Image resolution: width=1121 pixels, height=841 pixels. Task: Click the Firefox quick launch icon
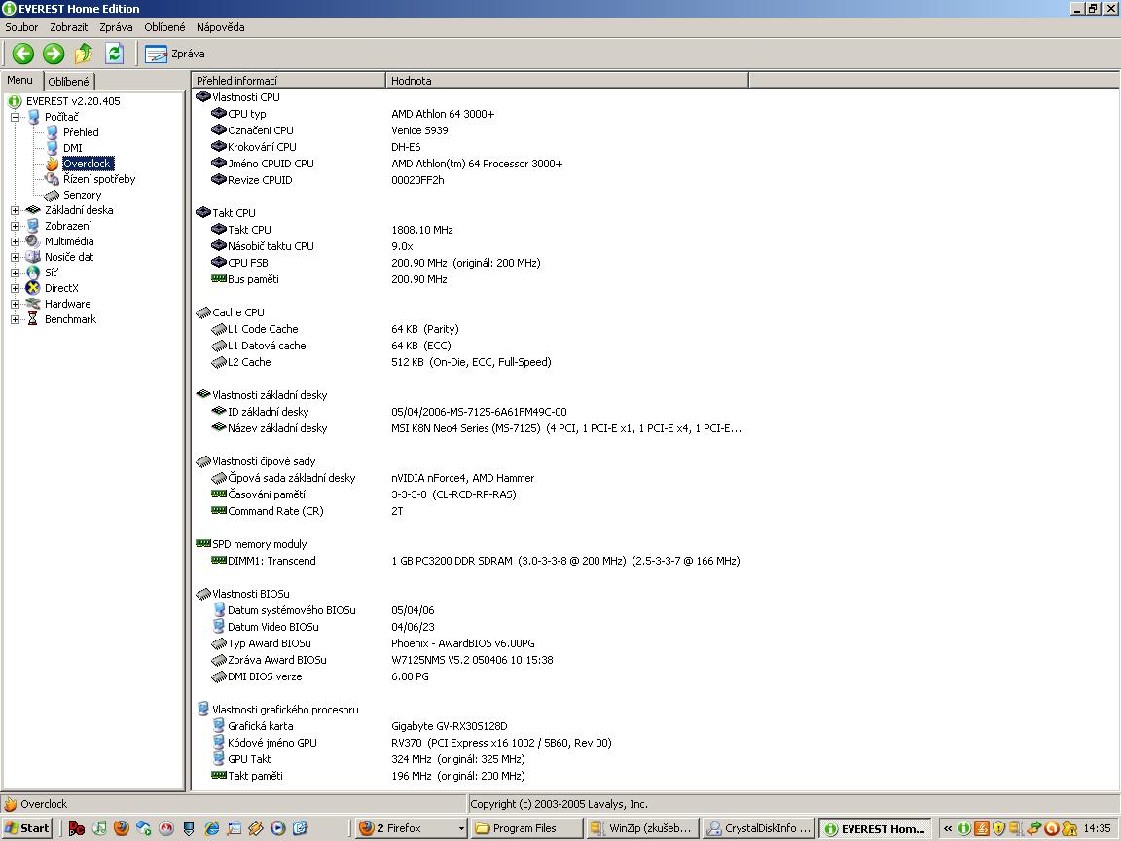(x=122, y=828)
